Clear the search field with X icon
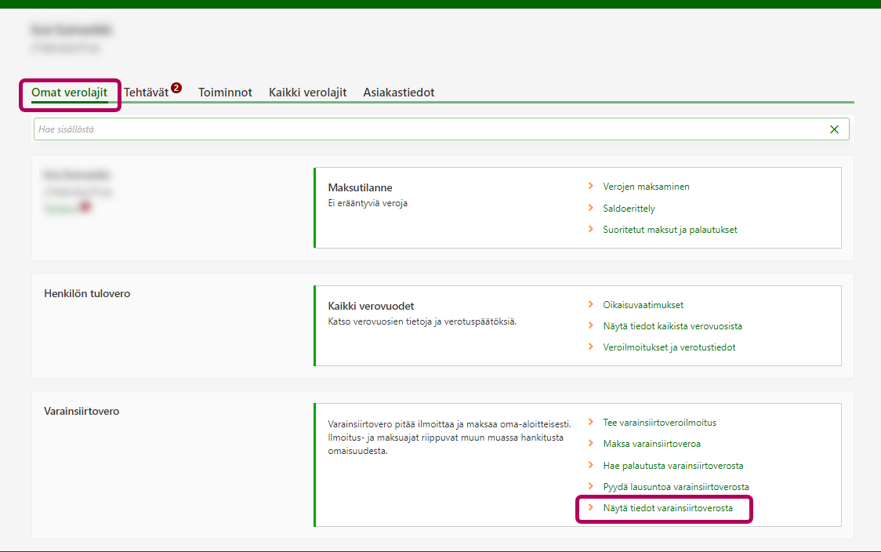 834,129
